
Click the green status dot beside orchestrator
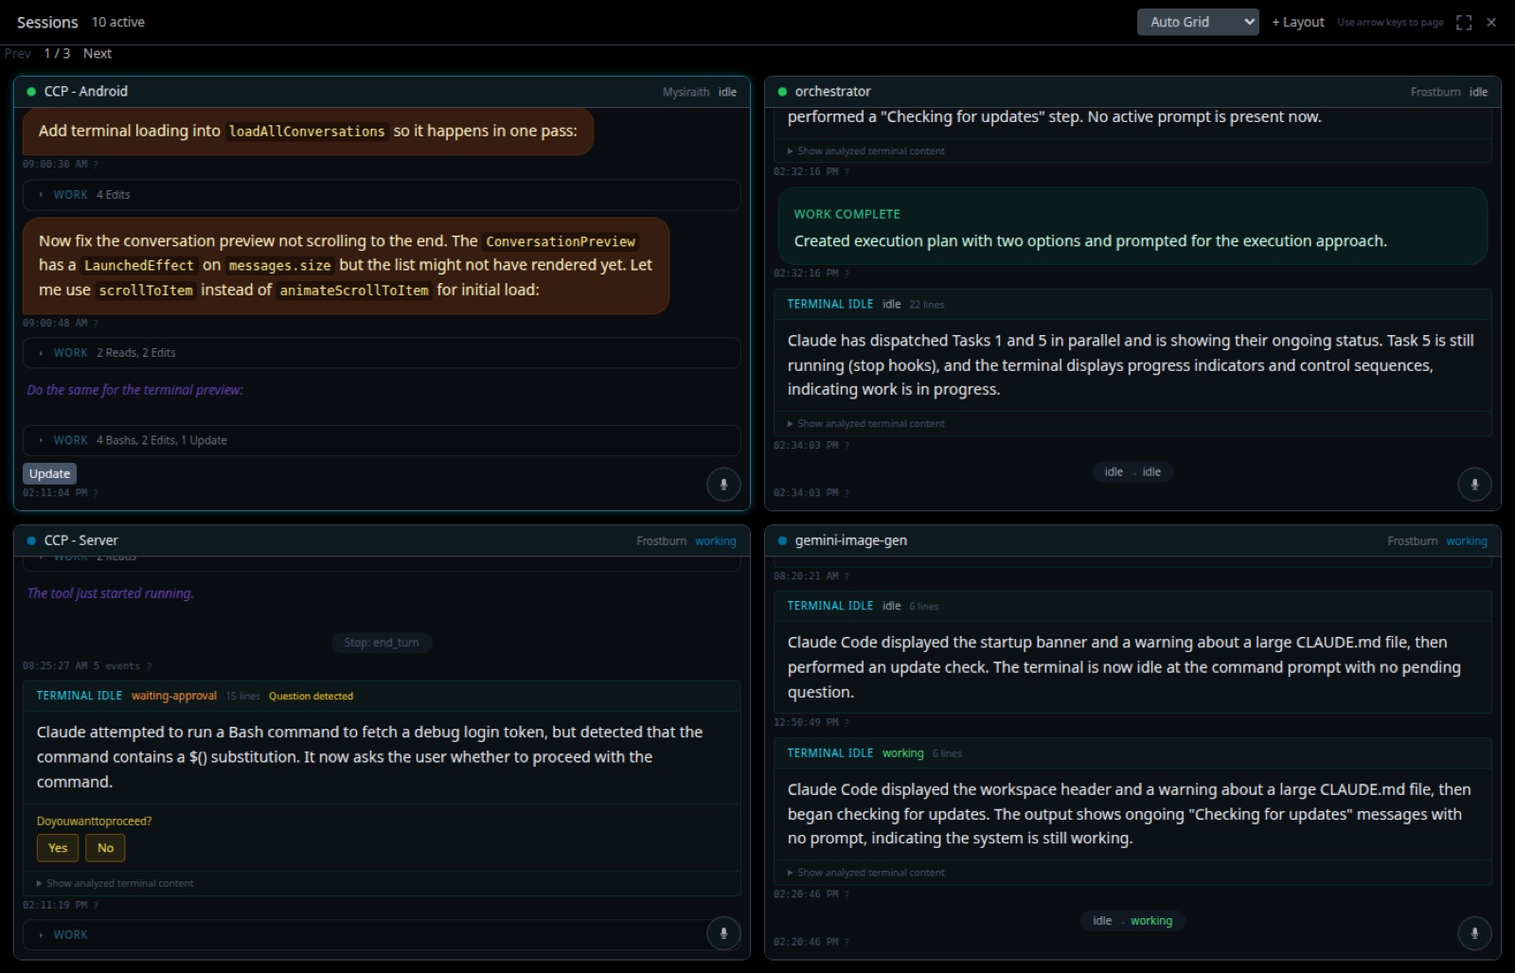[782, 92]
